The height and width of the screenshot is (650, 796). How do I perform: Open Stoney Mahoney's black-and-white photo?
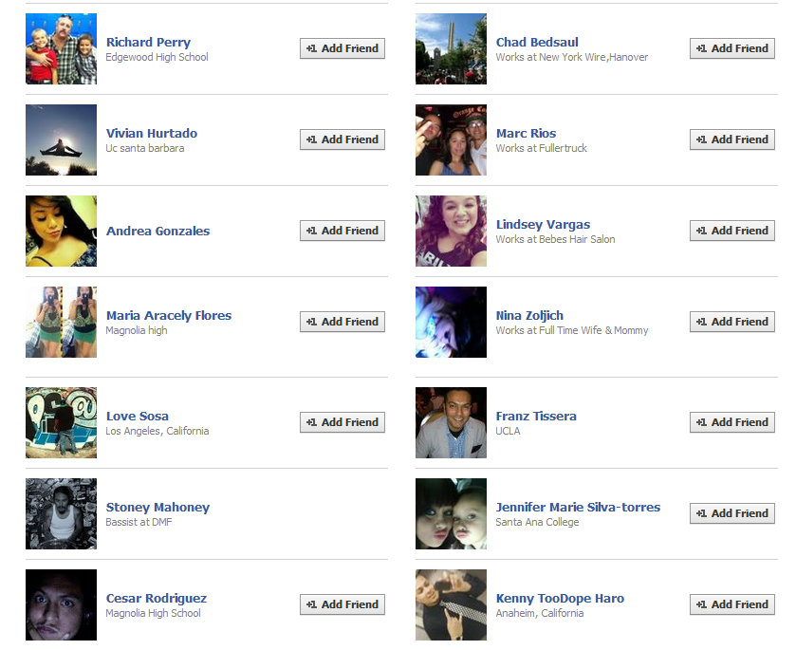pyautogui.click(x=61, y=513)
